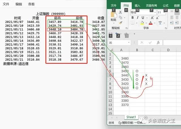Click the top-align icon in alignment group

[x=172, y=11]
